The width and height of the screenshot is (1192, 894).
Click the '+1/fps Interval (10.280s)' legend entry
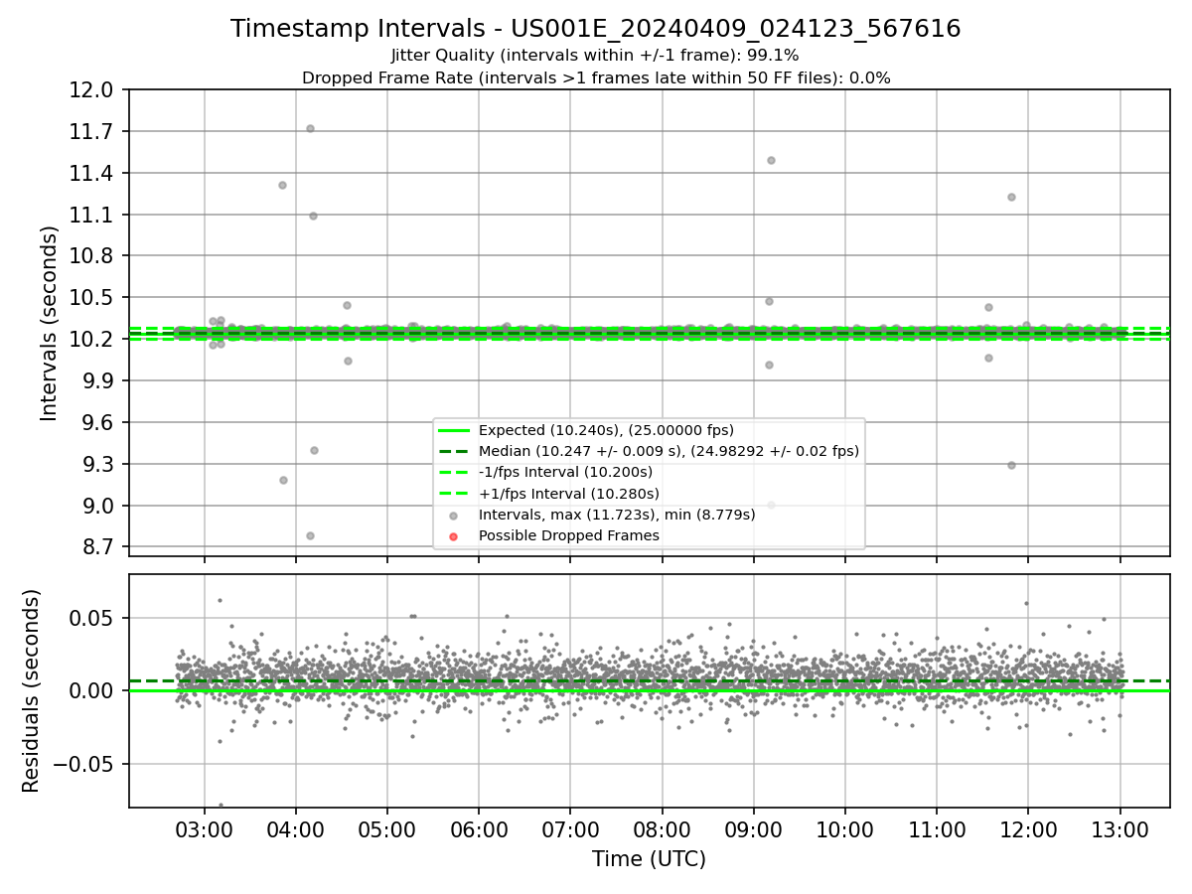(568, 494)
